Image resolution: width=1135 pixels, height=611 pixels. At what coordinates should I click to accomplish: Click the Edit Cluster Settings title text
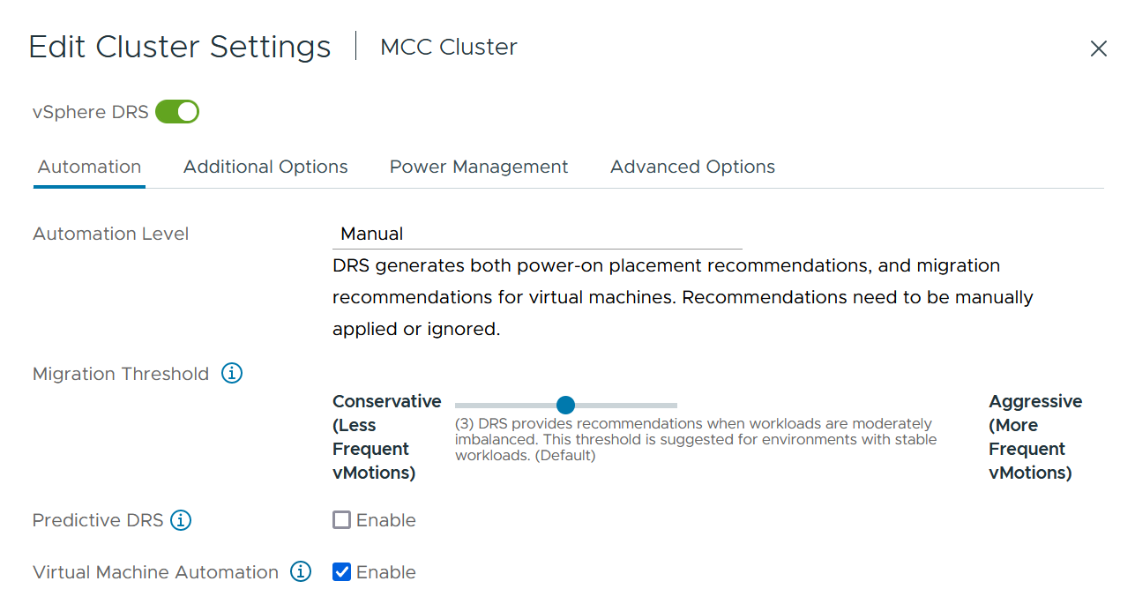tap(180, 47)
